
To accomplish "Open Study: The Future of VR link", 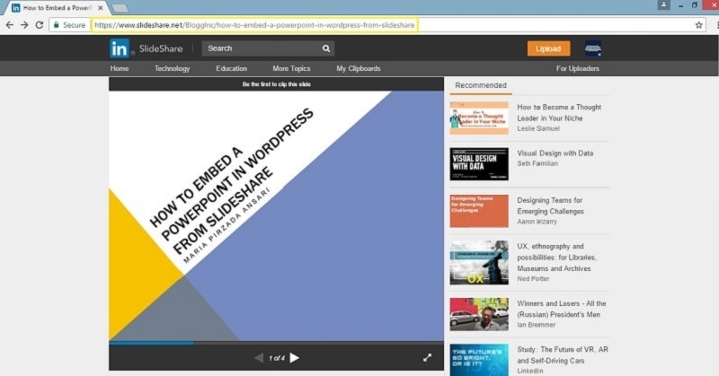I will pyautogui.click(x=563, y=355).
